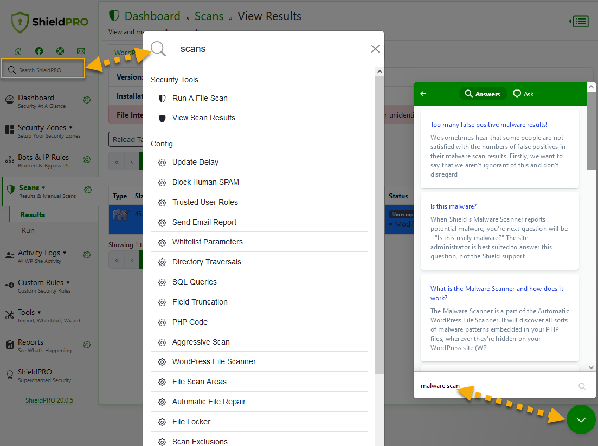Screen dimensions: 598x446
Task: Open WordPress File Scanner config result
Action: pyautogui.click(x=259, y=362)
